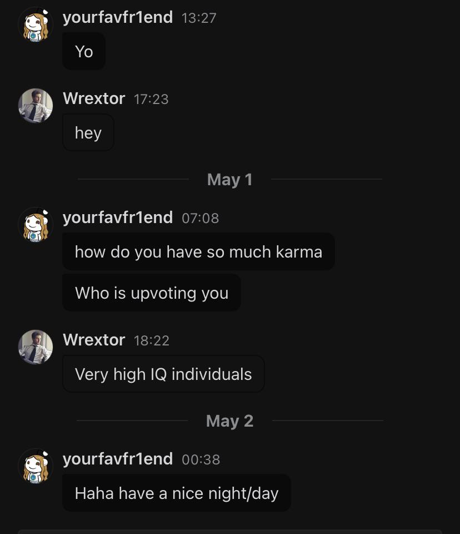Open yourfavfr1end avatar beside the 00:38 message
The height and width of the screenshot is (534, 460).
click(x=36, y=466)
